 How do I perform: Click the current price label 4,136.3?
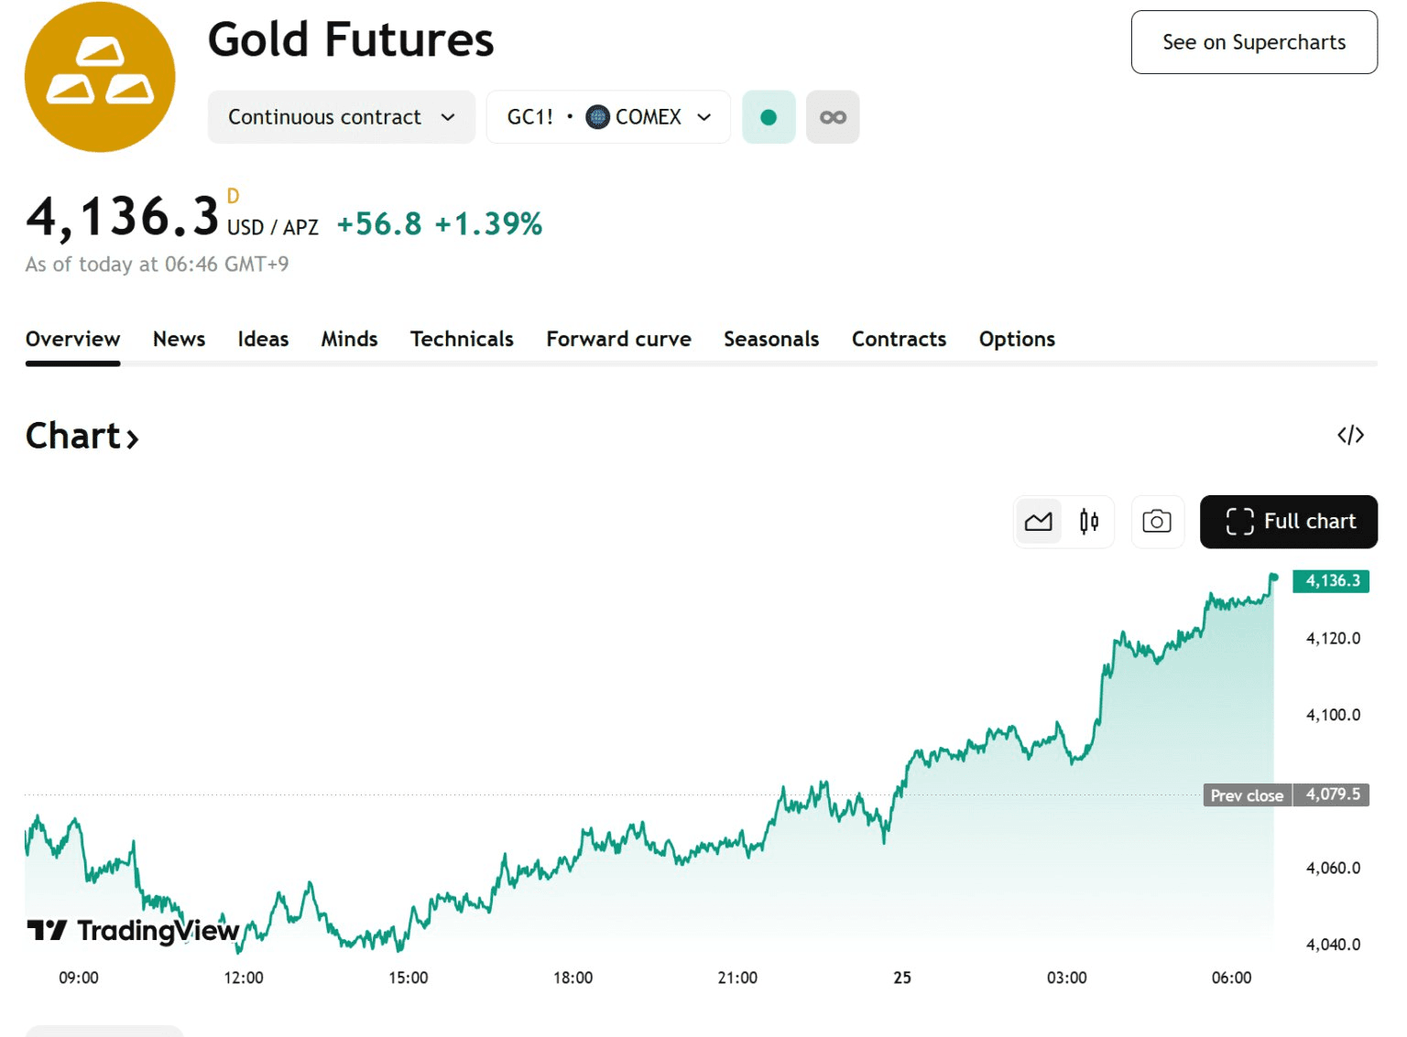(x=1331, y=581)
